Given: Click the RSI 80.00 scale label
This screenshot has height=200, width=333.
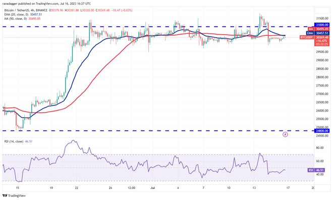Looking at the screenshot, I should (x=320, y=148).
